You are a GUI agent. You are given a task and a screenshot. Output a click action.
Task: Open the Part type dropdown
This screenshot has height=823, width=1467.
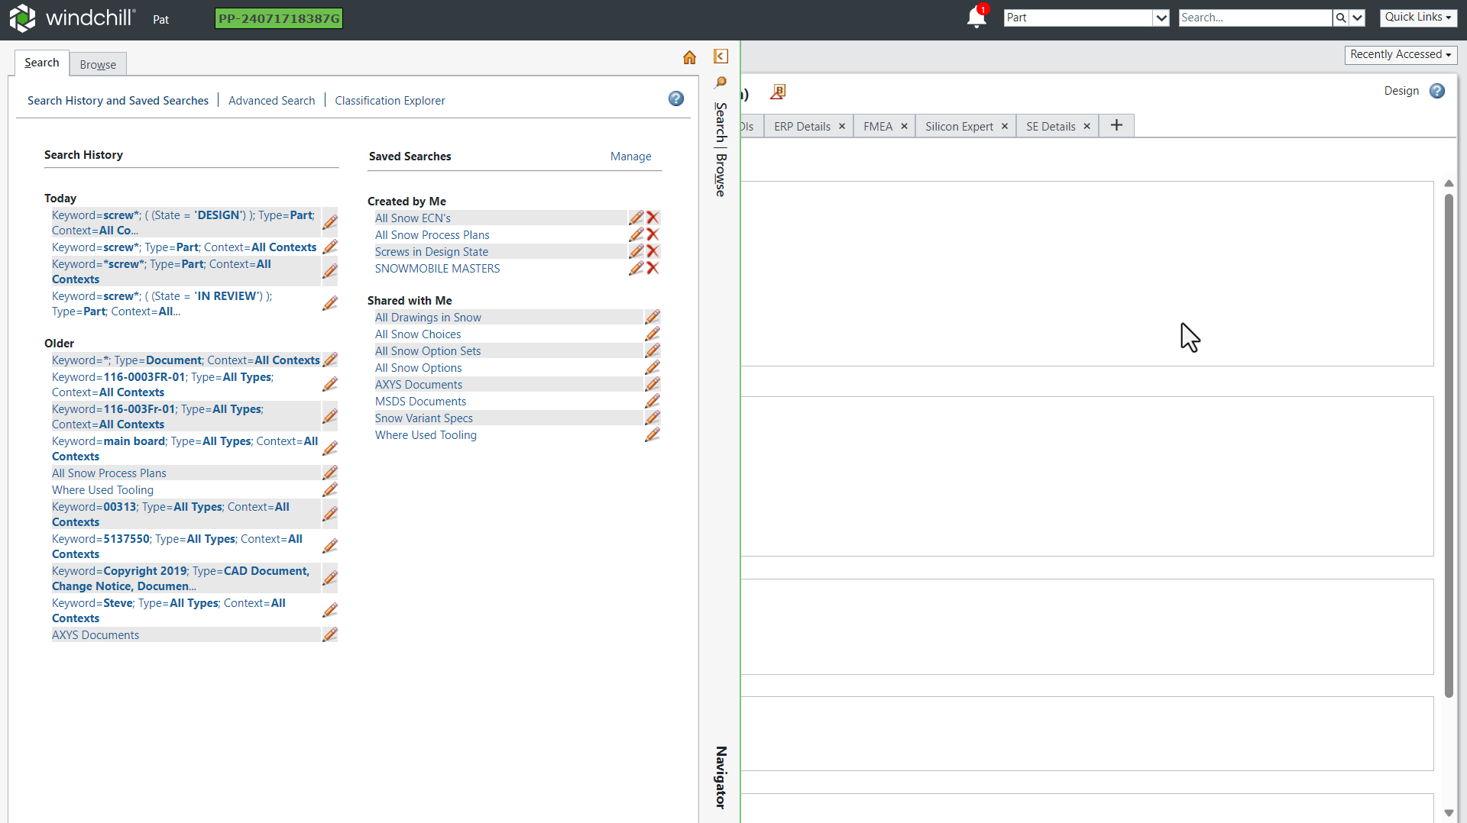click(x=1161, y=18)
